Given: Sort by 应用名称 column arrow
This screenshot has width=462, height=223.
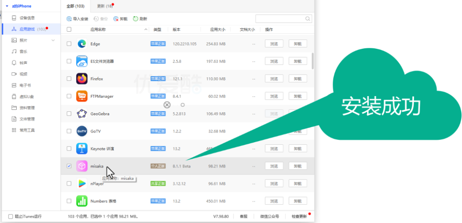Looking at the screenshot, I should click(146, 29).
